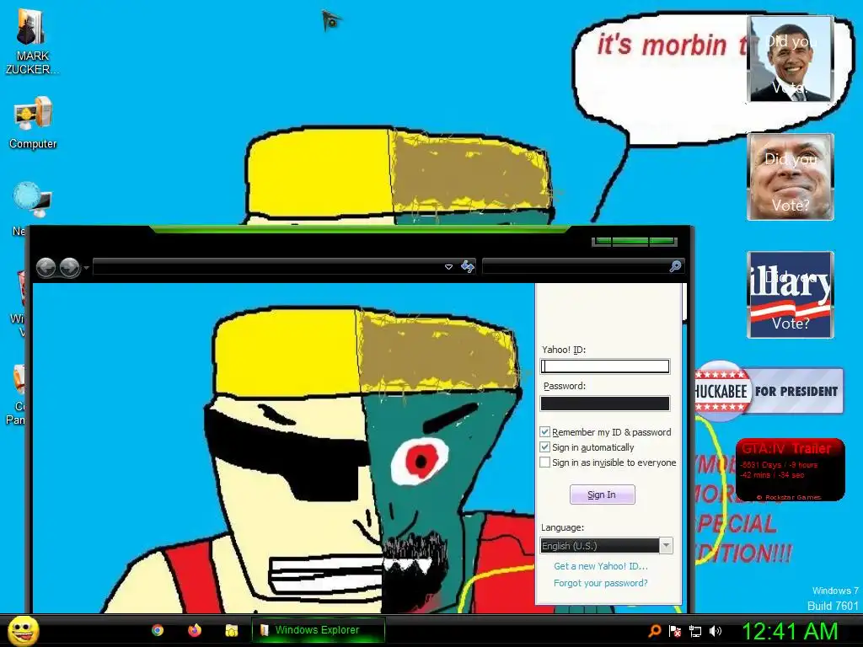
Task: Open the smiley face Start button
Action: coord(24,630)
